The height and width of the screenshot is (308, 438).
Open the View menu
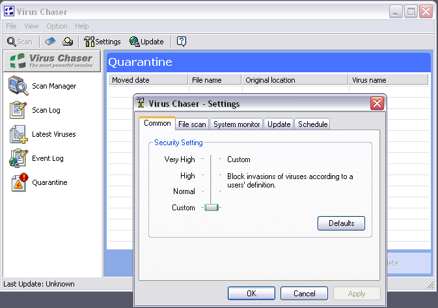(x=31, y=26)
